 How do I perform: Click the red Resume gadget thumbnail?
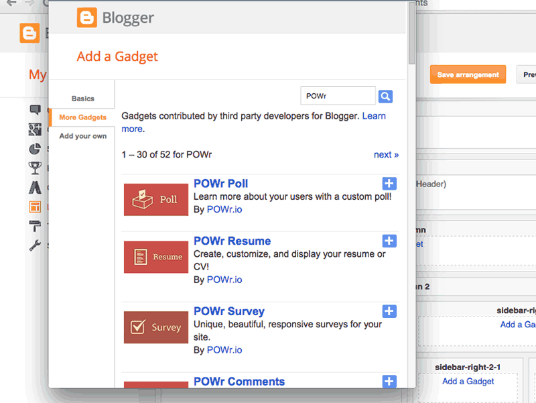[156, 257]
